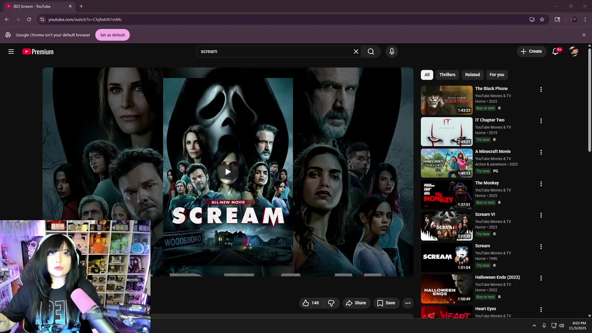This screenshot has height=333, width=592.
Task: Dislike the video
Action: [x=331, y=303]
